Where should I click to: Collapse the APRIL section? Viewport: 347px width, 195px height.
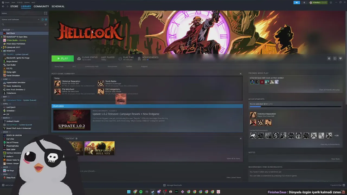click(x=2, y=104)
